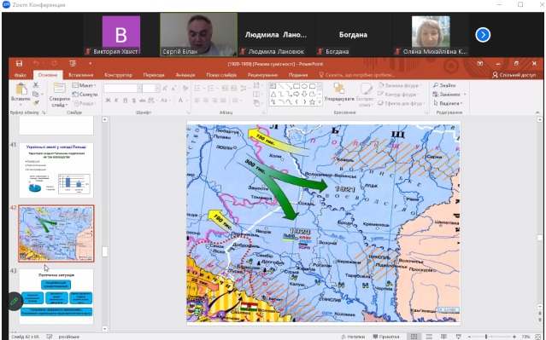Select slide 43 thumbnail in panel
546x340 pixels.
point(56,297)
